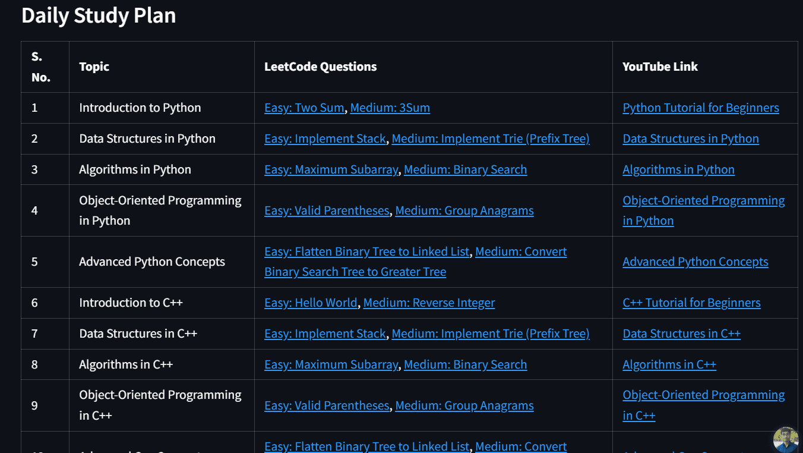Open the "Easy: Hello World" LeetCode link
The image size is (803, 453).
(311, 303)
